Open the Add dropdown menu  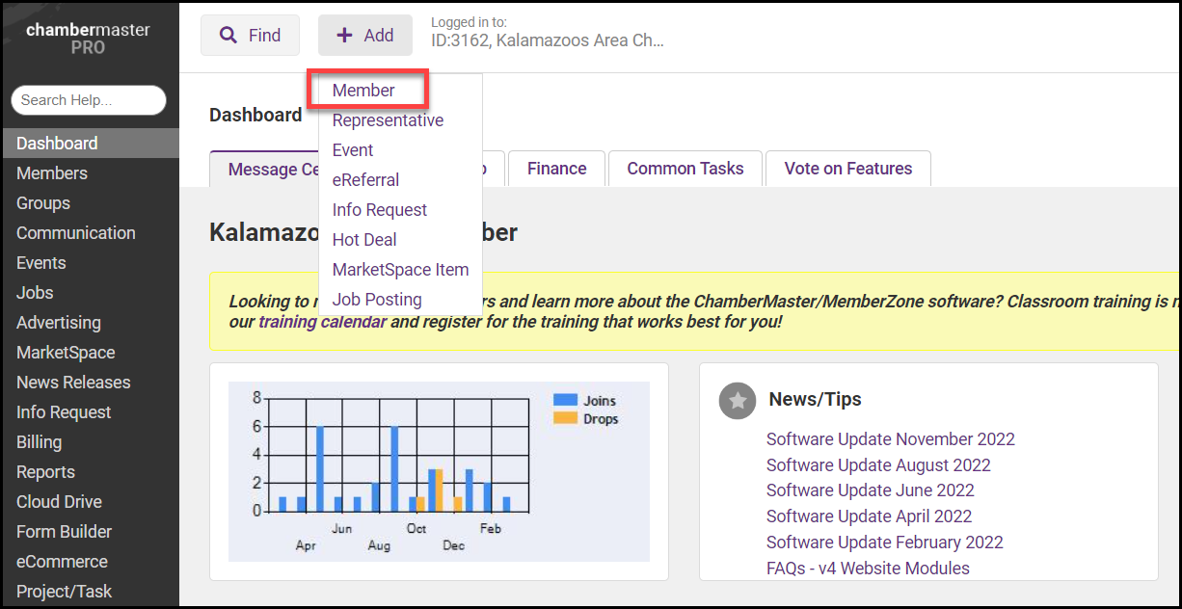pyautogui.click(x=364, y=36)
